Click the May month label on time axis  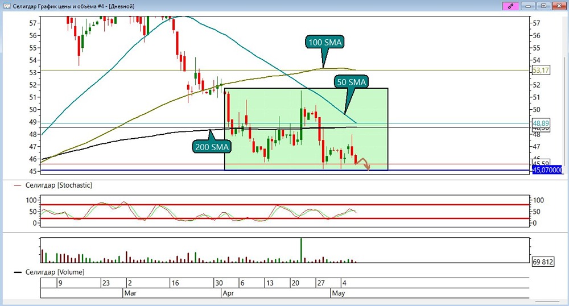(338, 293)
